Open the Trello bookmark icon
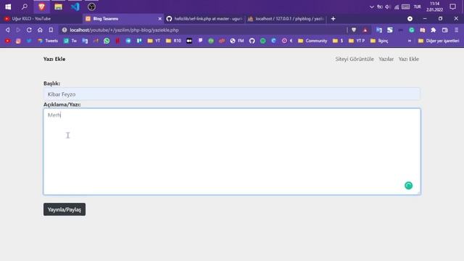Viewport: 464px width, 261px height. [139, 41]
